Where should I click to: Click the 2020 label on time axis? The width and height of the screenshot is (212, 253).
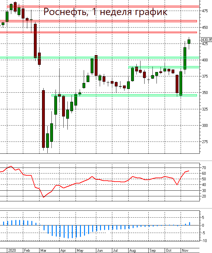click(12, 250)
